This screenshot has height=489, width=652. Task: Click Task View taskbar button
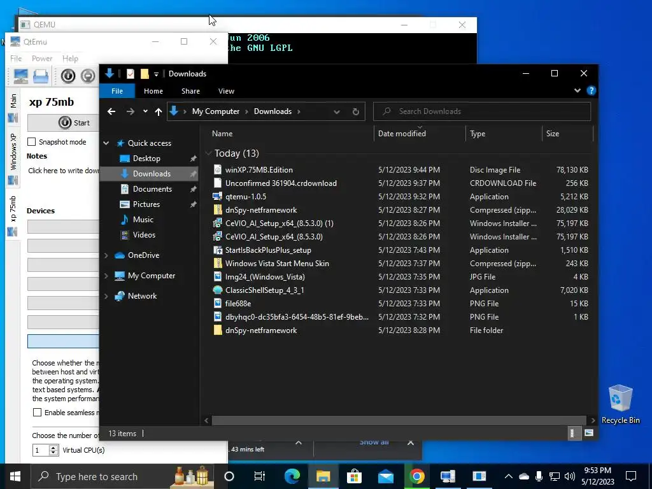click(260, 476)
